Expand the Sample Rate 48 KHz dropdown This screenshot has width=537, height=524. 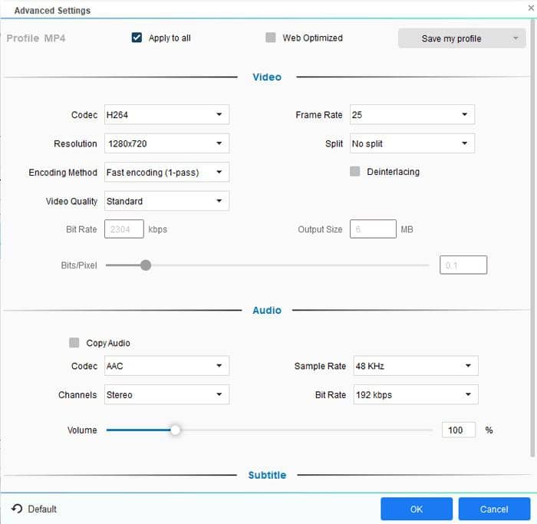pos(414,366)
